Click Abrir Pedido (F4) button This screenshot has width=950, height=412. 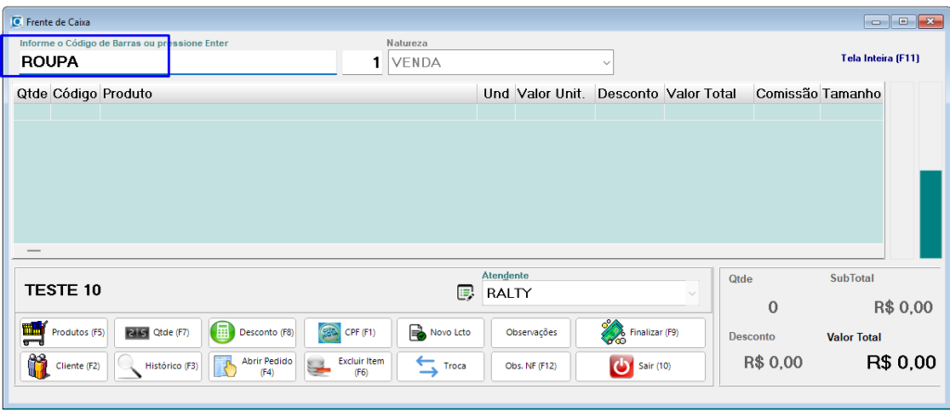coord(252,367)
